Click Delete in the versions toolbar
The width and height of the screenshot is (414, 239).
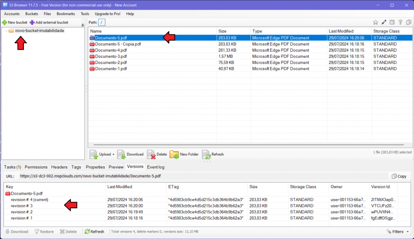click(x=68, y=232)
